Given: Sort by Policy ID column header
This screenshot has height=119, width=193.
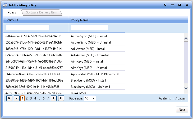Looking at the screenshot, I should point(36,20).
